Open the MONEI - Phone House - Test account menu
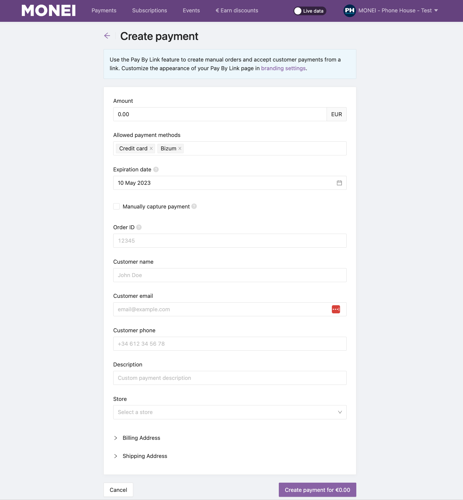This screenshot has width=463, height=500. [x=398, y=11]
